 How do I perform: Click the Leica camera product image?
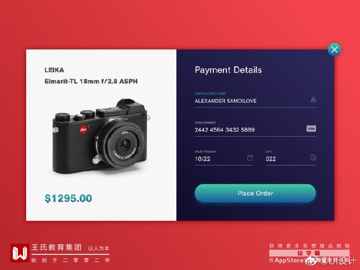101,136
